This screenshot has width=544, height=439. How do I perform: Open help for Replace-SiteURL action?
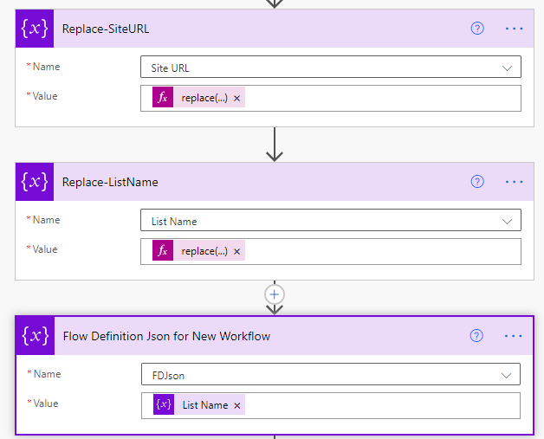477,29
